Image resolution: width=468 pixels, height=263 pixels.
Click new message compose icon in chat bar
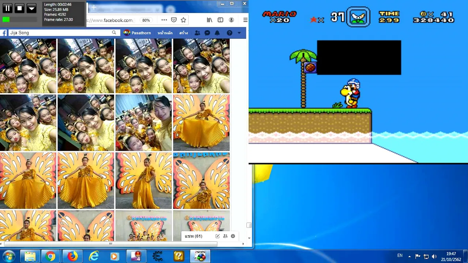point(218,236)
